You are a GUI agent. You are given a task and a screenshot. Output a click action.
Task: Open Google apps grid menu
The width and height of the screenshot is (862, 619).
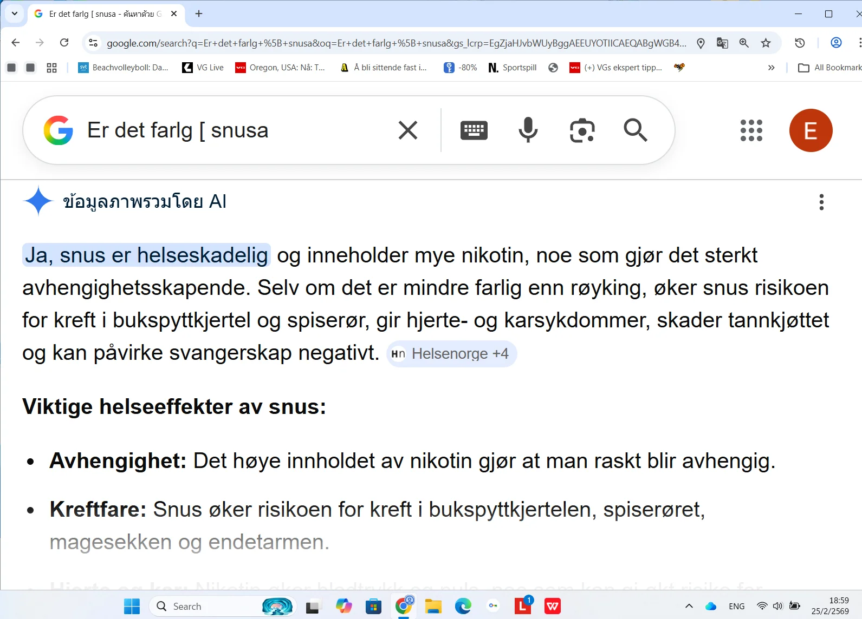[x=751, y=130]
